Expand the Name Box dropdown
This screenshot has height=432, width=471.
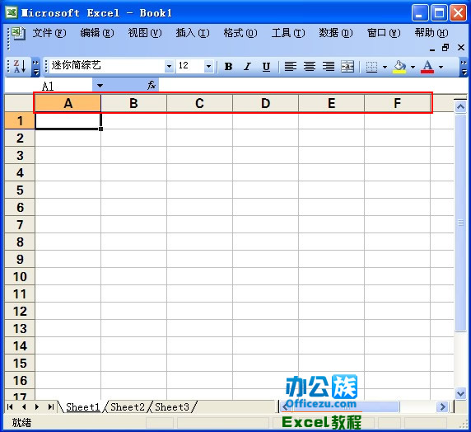pyautogui.click(x=100, y=86)
